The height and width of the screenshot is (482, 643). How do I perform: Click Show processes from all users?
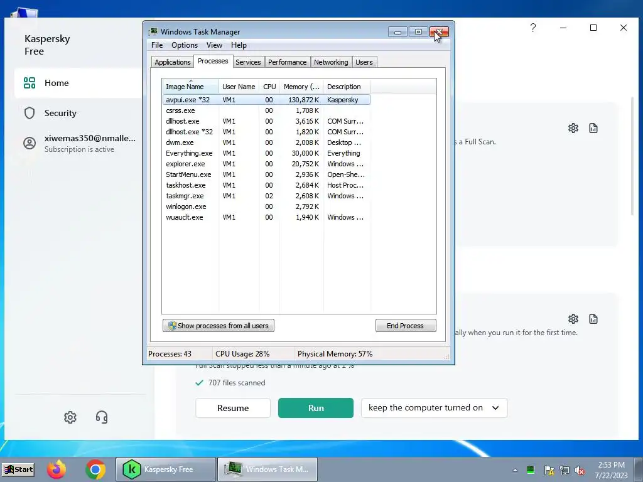(x=219, y=326)
